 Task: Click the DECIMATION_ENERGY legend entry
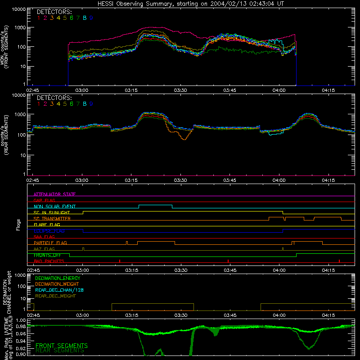(58, 278)
